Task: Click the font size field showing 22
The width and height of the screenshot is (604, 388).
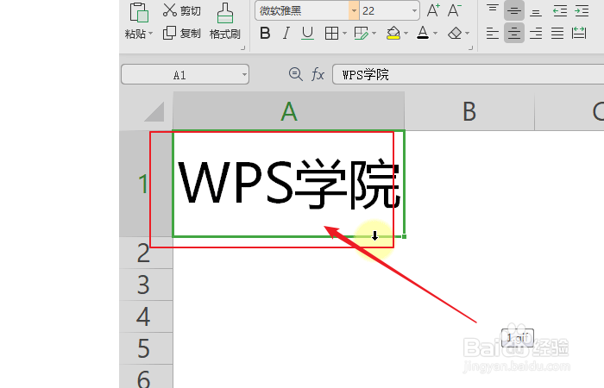Action: (385, 10)
